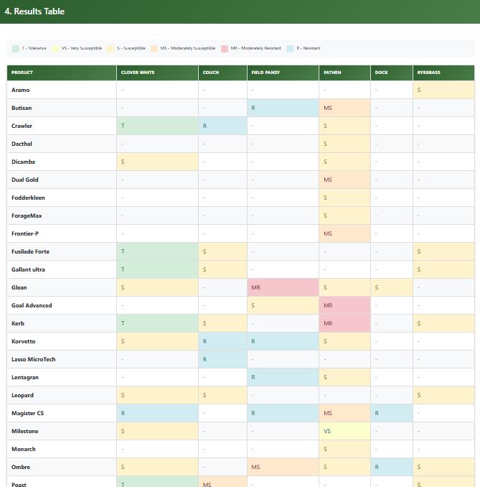The width and height of the screenshot is (480, 487).
Task: Select the Milestone product name
Action: coord(25,432)
